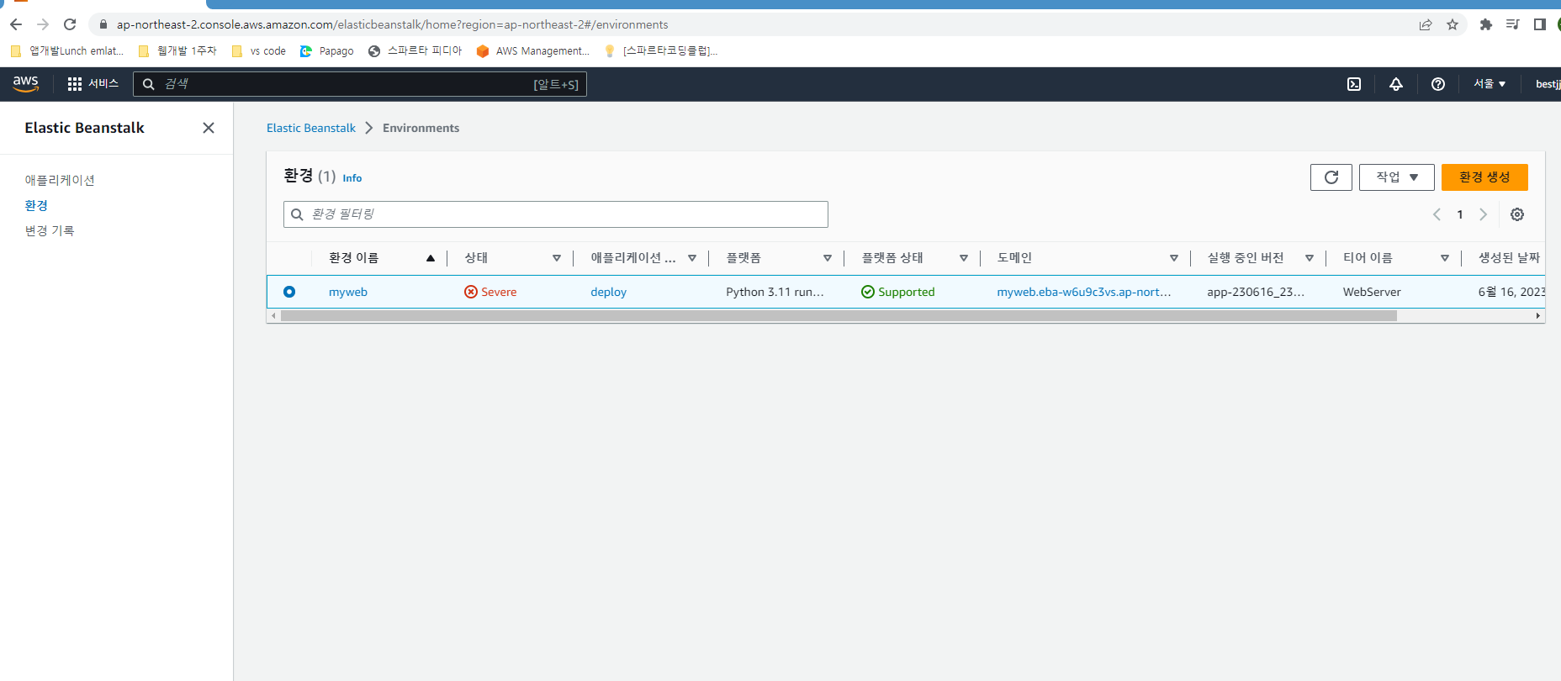Sort by 플랫폼 column arrow
The image size is (1561, 681).
[x=828, y=258]
